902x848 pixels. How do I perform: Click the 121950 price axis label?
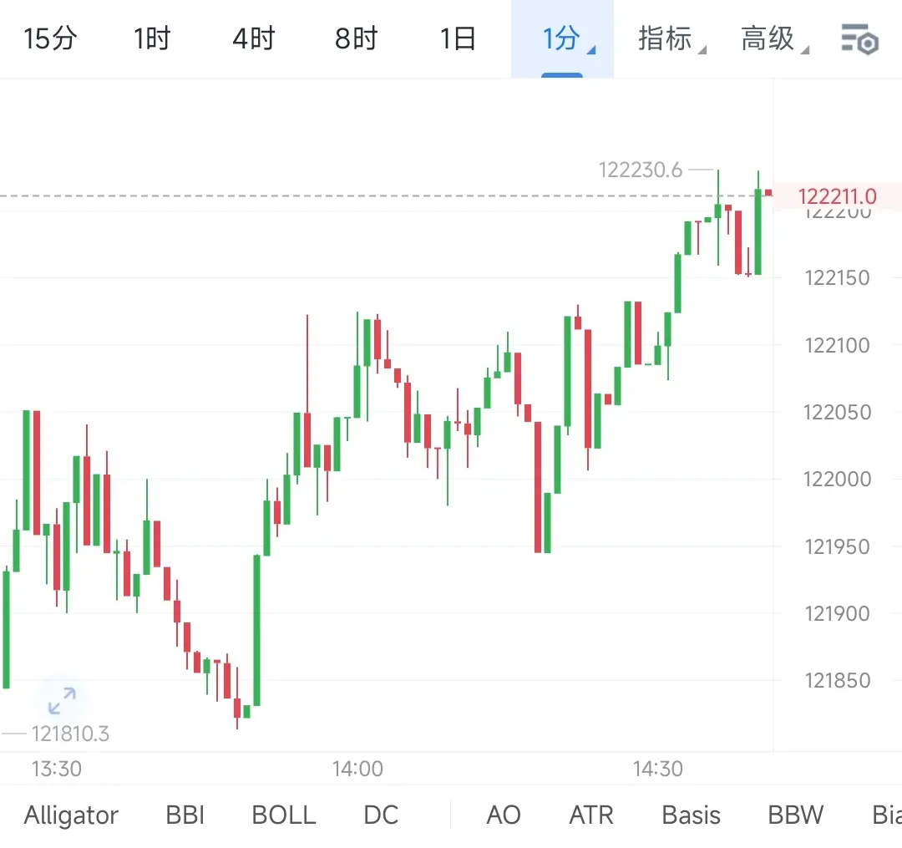click(x=837, y=546)
